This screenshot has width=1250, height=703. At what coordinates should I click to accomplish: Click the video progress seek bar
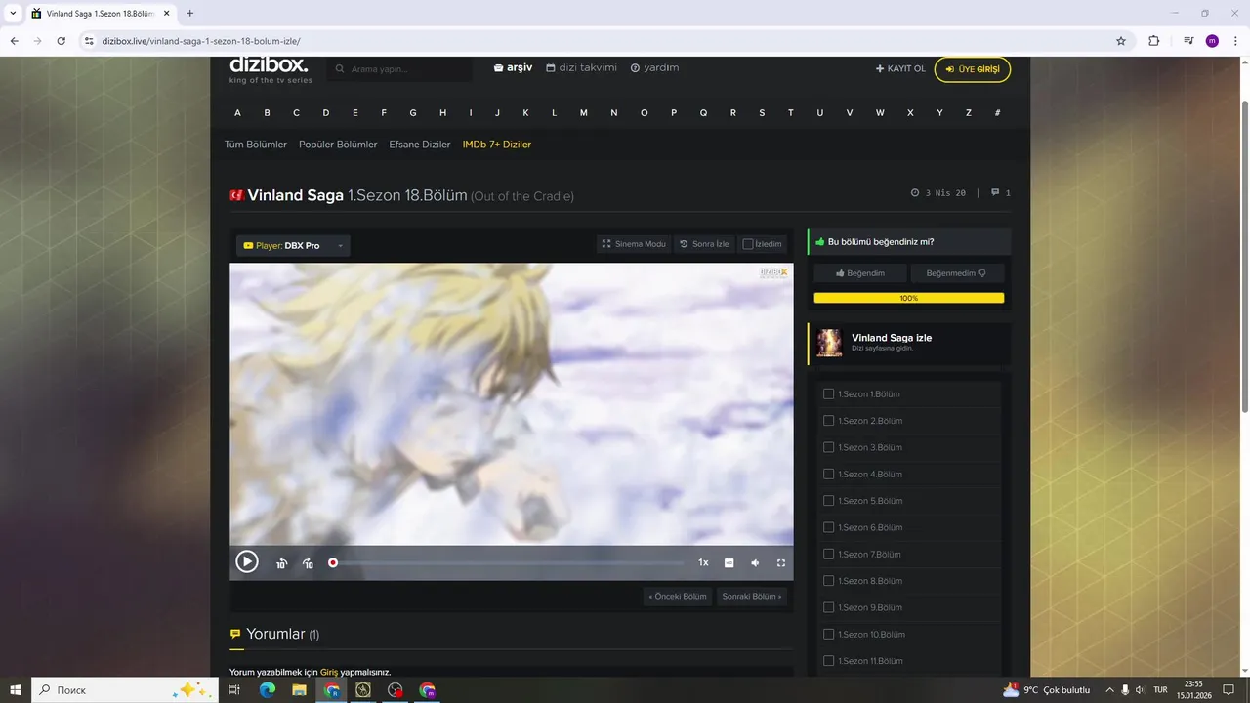[508, 562]
